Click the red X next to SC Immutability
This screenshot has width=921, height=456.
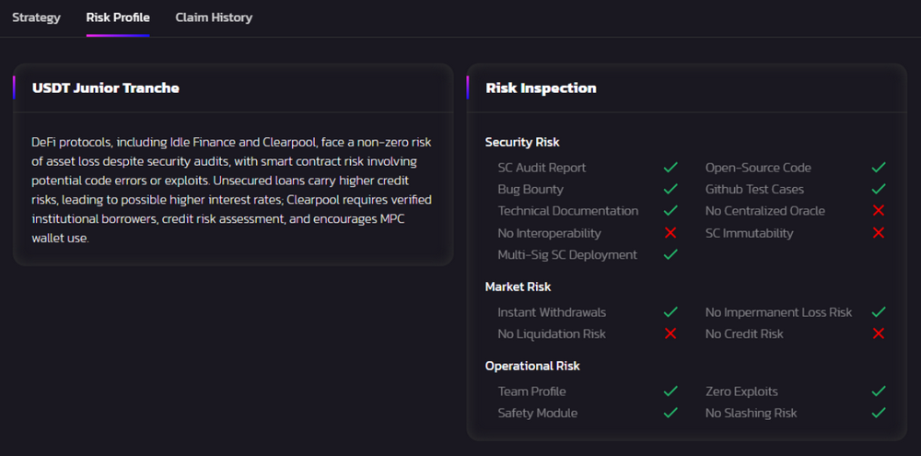(878, 233)
